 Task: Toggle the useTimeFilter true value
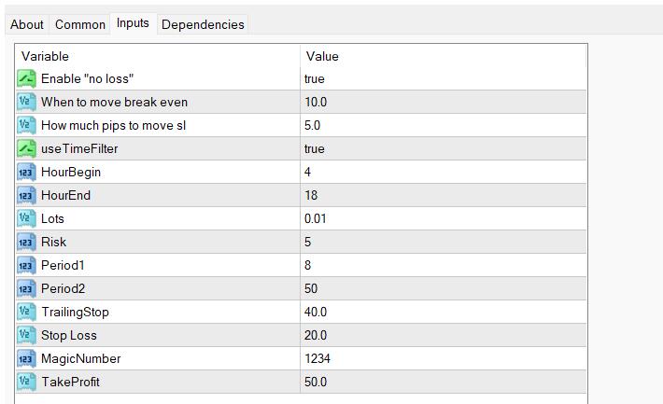click(x=315, y=149)
